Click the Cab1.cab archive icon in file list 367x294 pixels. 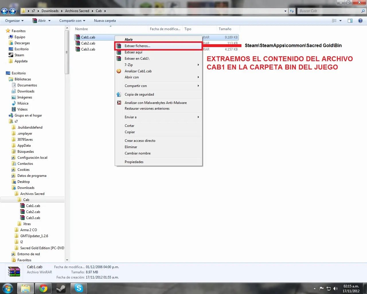77,37
